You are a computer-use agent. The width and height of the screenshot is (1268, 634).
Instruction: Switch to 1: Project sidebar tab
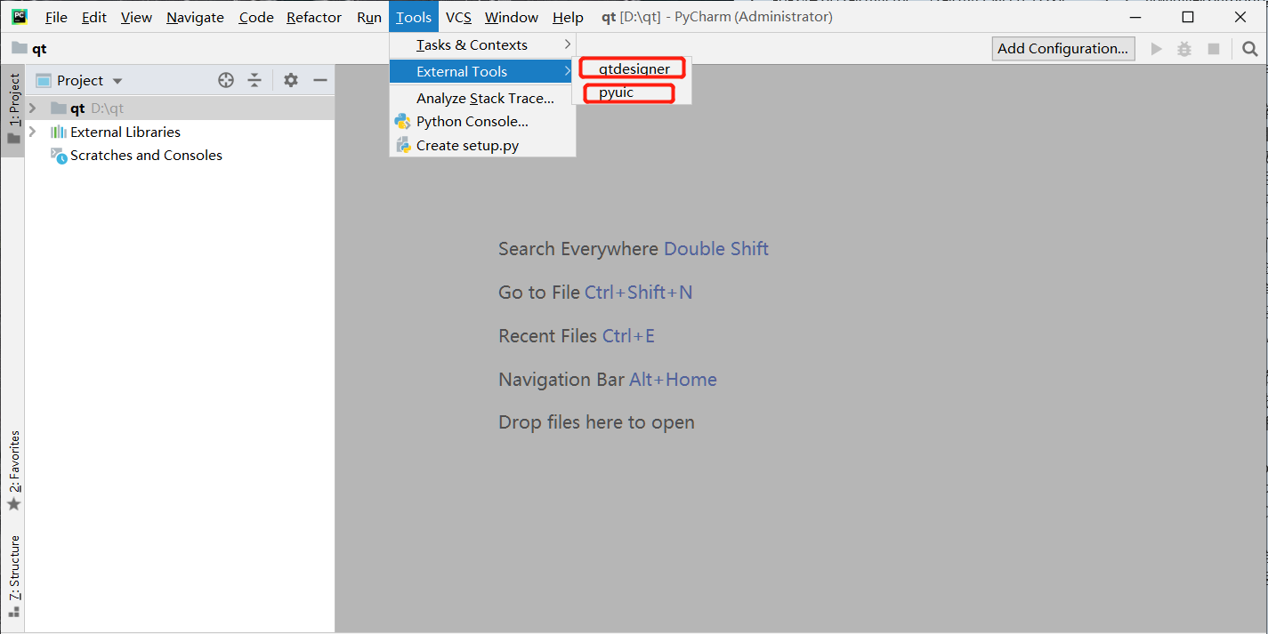pos(13,110)
